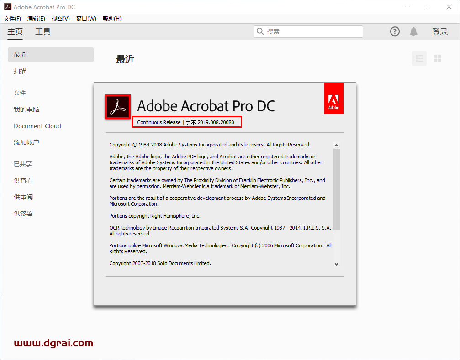
Task: Open the 编辑(E) menu
Action: (x=36, y=19)
